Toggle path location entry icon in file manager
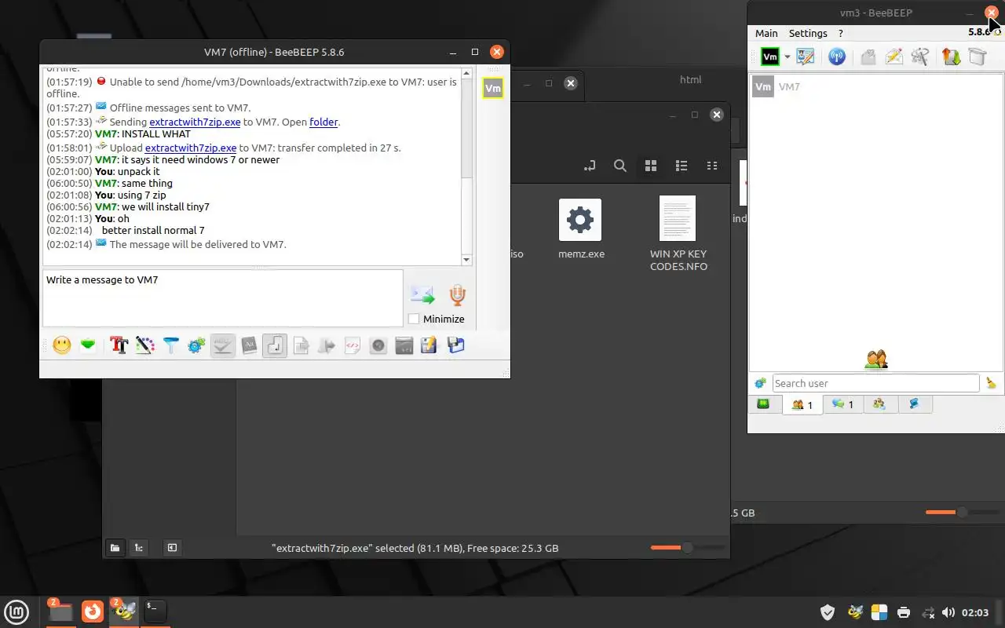 click(x=590, y=166)
